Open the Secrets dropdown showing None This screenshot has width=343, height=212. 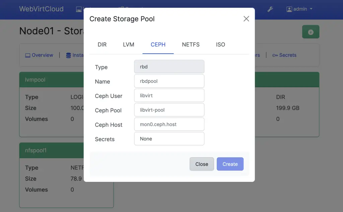coord(169,139)
